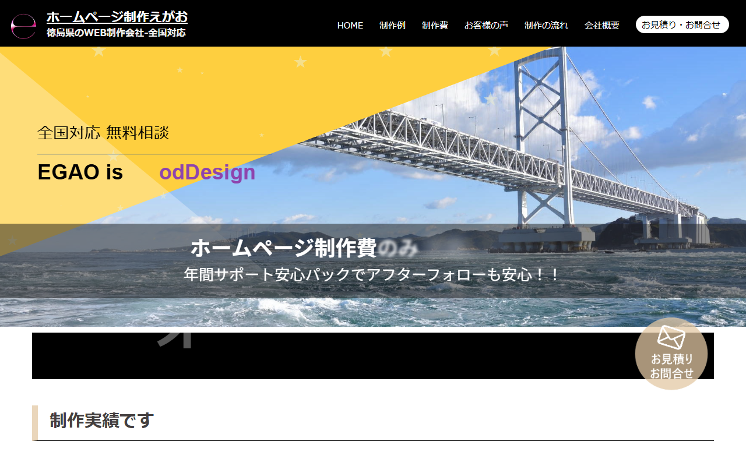Open the 制作例 menu item

[x=392, y=25]
